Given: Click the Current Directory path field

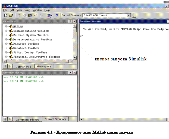Looking at the screenshot, I should click(x=105, y=15).
